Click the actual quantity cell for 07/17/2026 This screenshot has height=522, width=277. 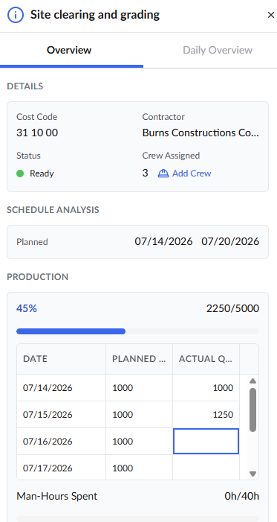point(206,468)
